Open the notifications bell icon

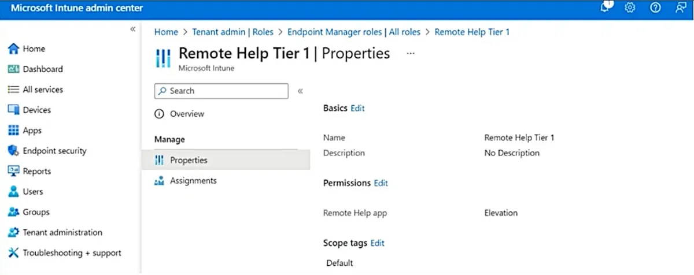[606, 8]
